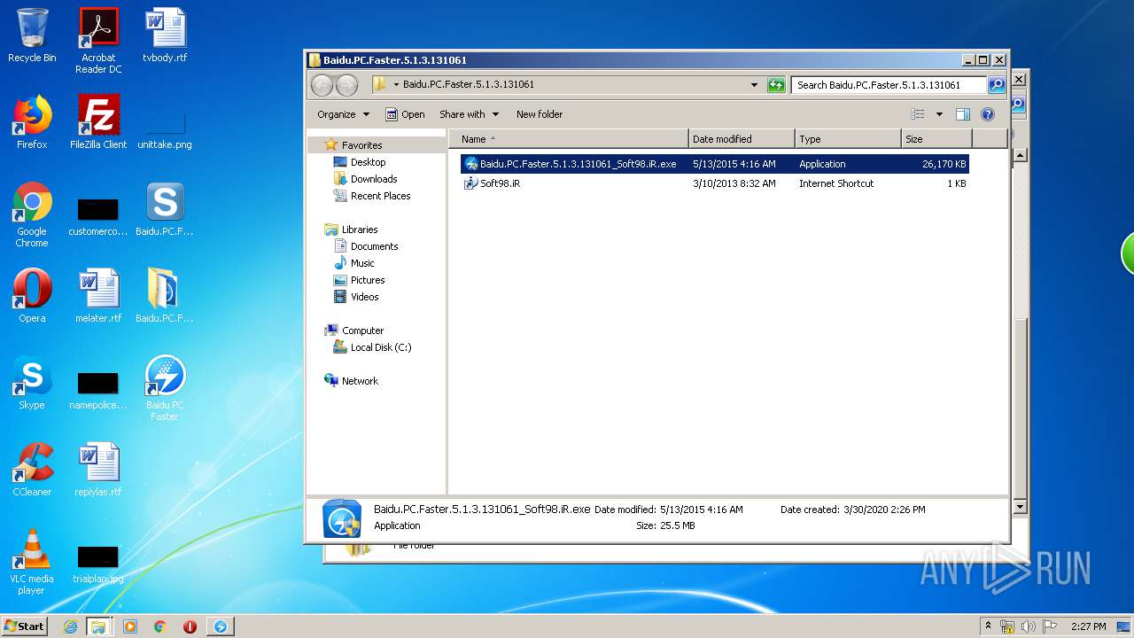Select the melater.rtf desktop document
This screenshot has height=638, width=1134.
click(x=98, y=296)
